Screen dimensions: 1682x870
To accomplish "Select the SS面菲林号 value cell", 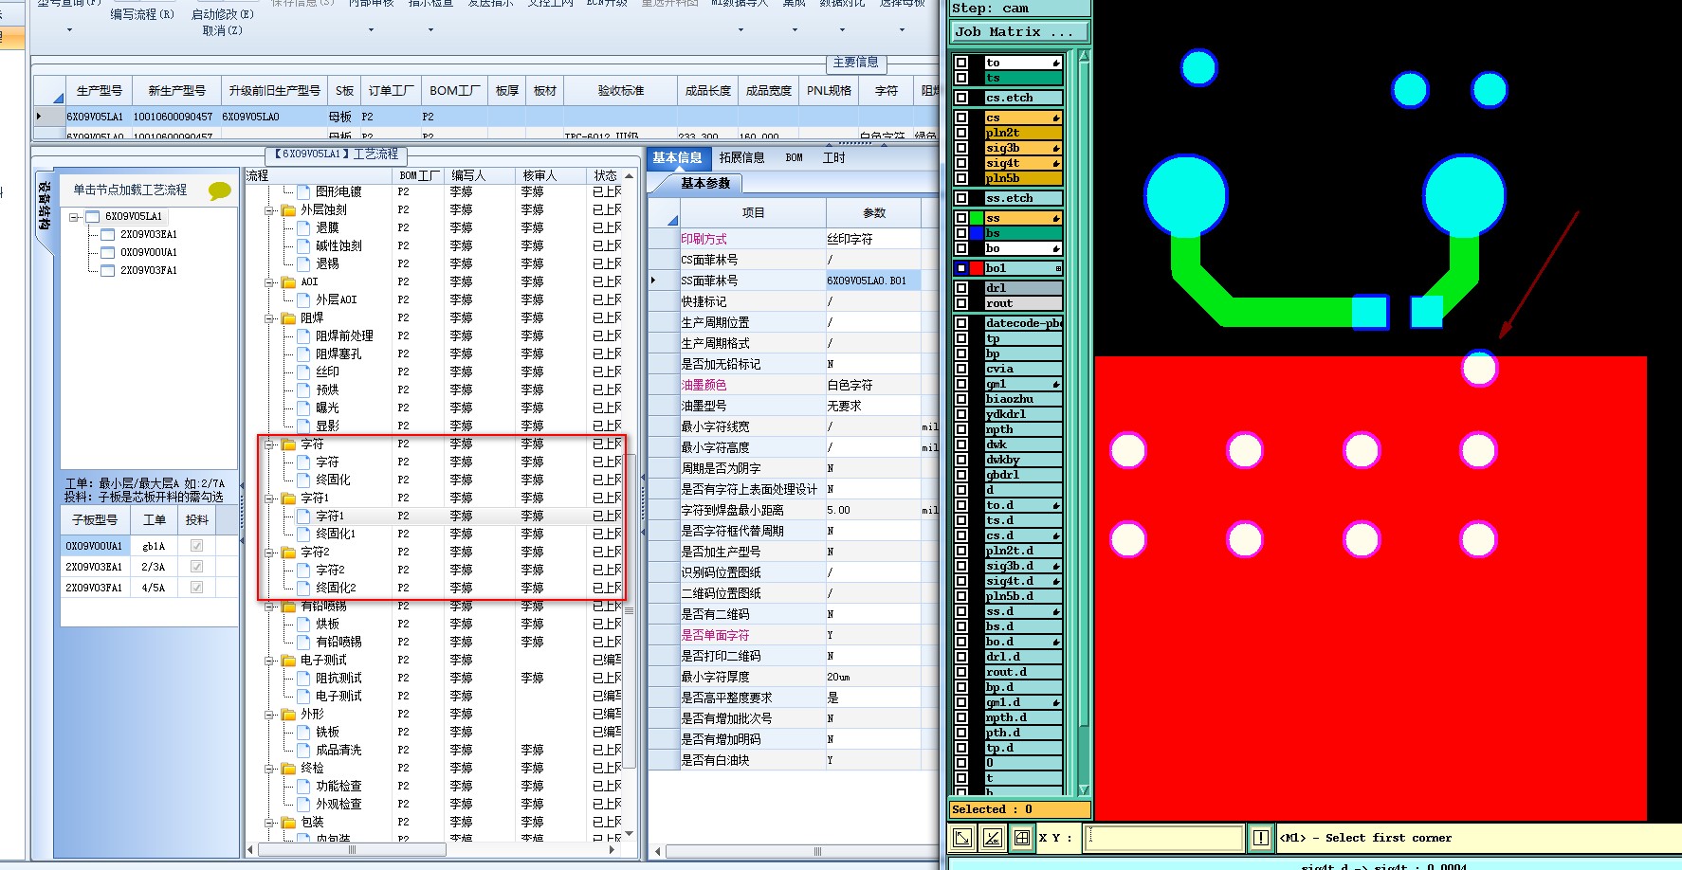I will [872, 281].
